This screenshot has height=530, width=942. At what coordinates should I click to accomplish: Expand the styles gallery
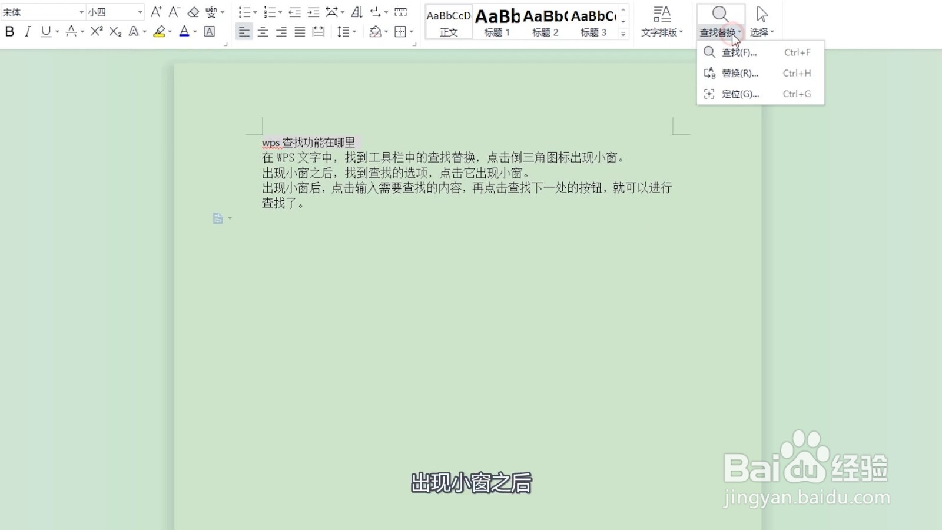[x=623, y=34]
